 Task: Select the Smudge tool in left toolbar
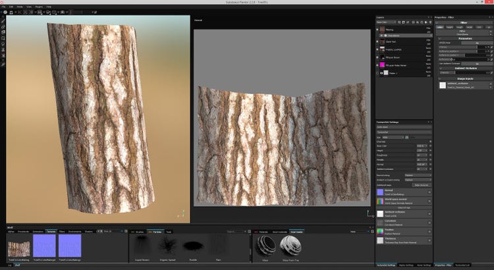[x=3, y=43]
